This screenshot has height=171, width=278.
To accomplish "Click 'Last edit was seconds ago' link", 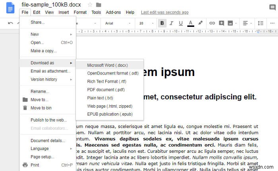I will tap(165, 12).
